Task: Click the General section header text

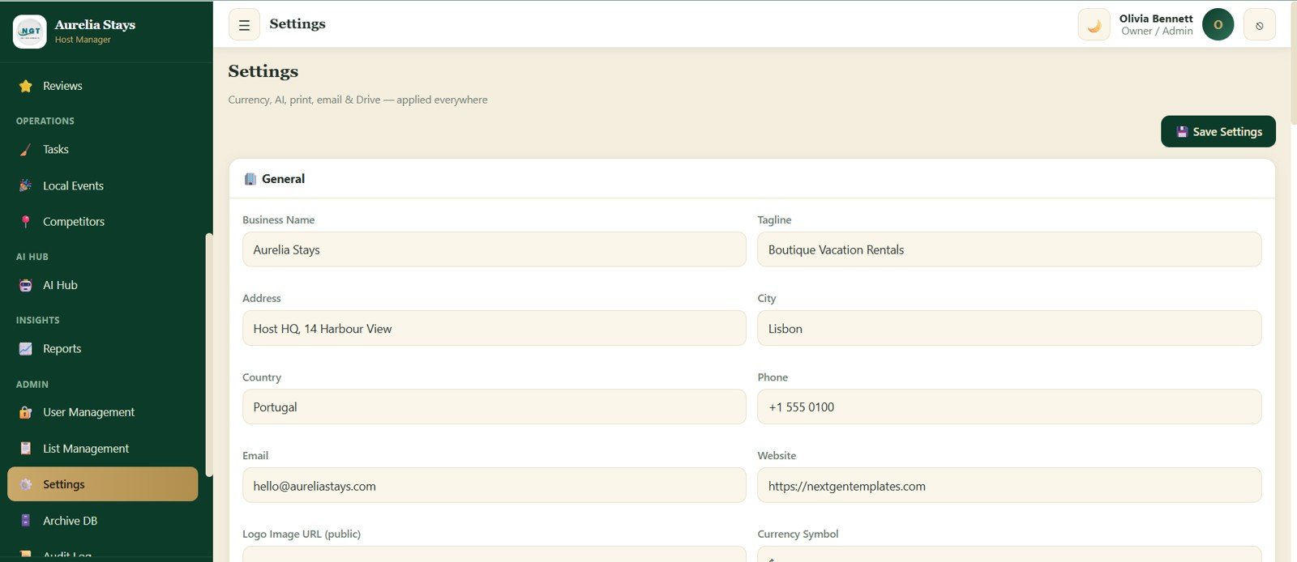Action: point(283,179)
